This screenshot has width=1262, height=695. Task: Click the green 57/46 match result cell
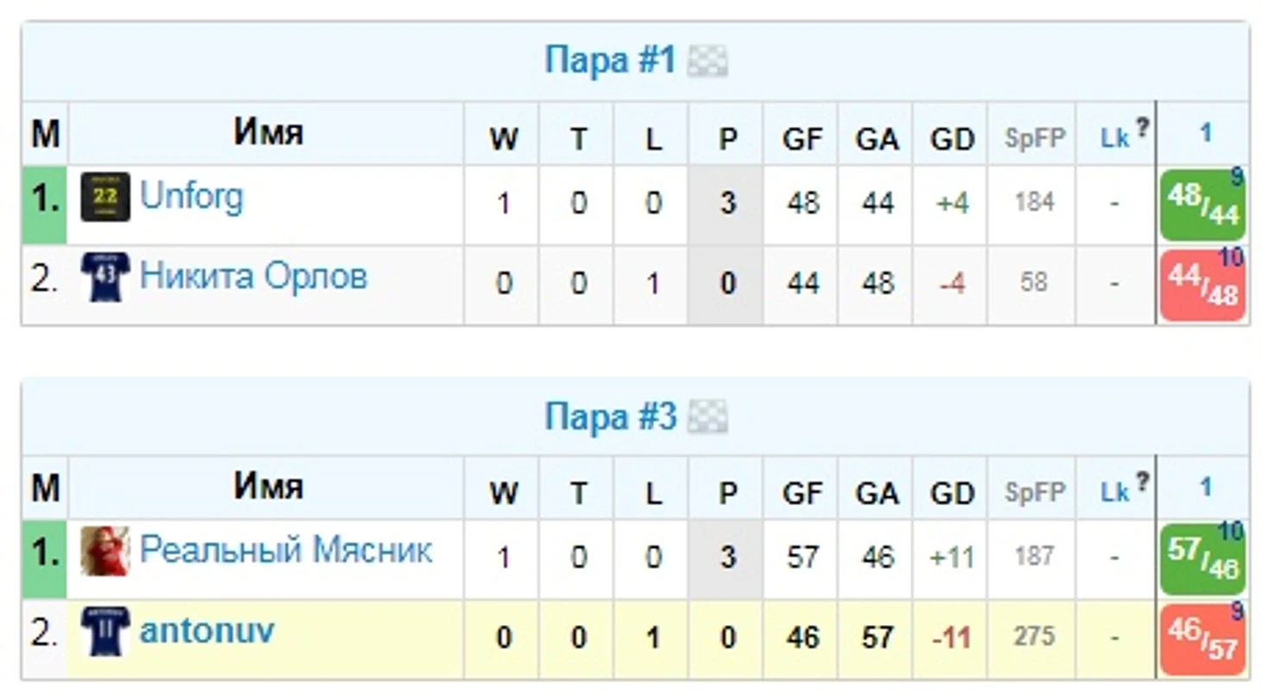pos(1202,558)
